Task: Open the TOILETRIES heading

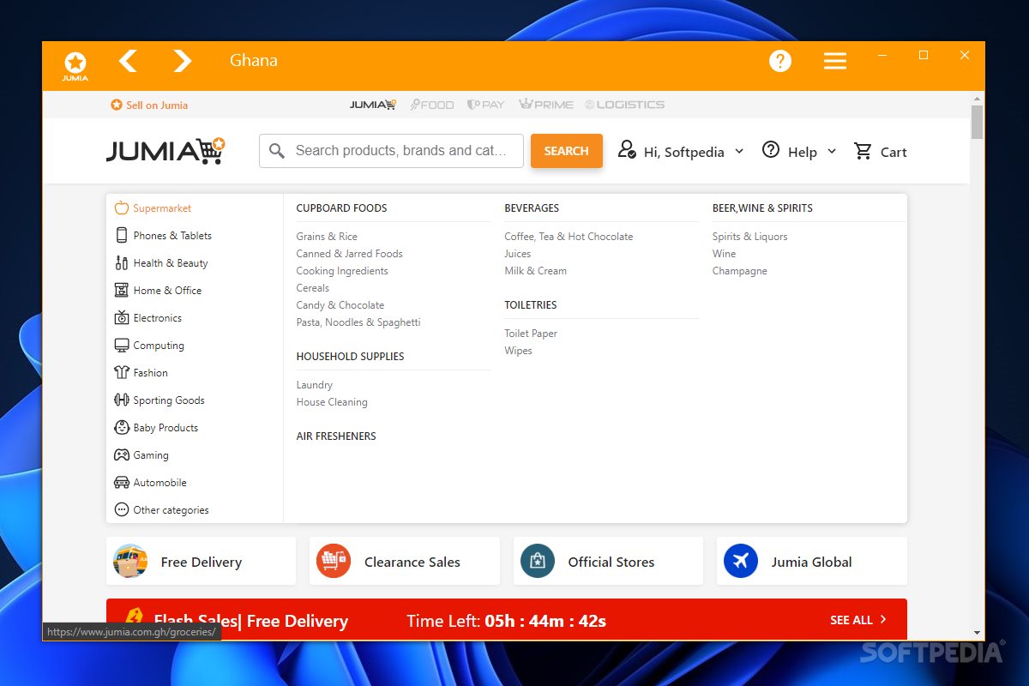Action: coord(531,305)
